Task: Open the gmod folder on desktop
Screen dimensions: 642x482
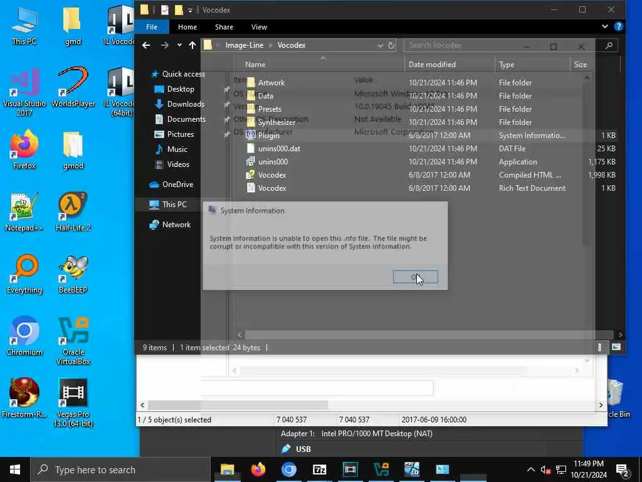Action: coord(73,149)
